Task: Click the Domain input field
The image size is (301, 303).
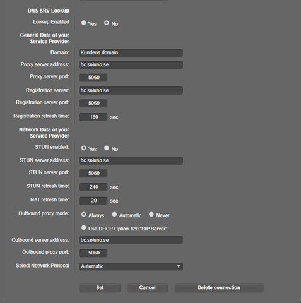Action: (x=131, y=52)
